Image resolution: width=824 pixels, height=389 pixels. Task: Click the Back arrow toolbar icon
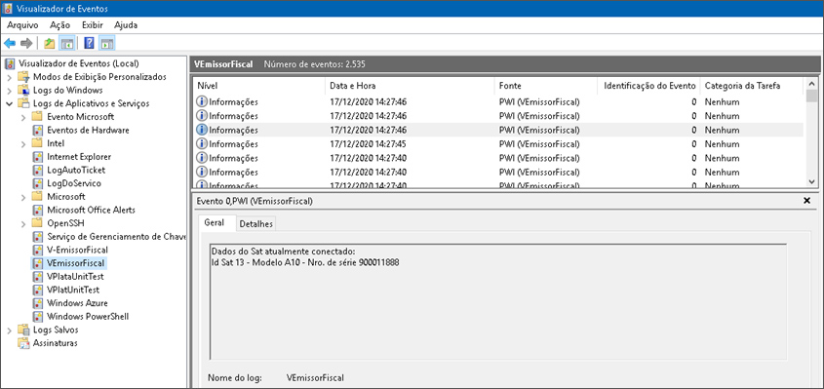[10, 43]
